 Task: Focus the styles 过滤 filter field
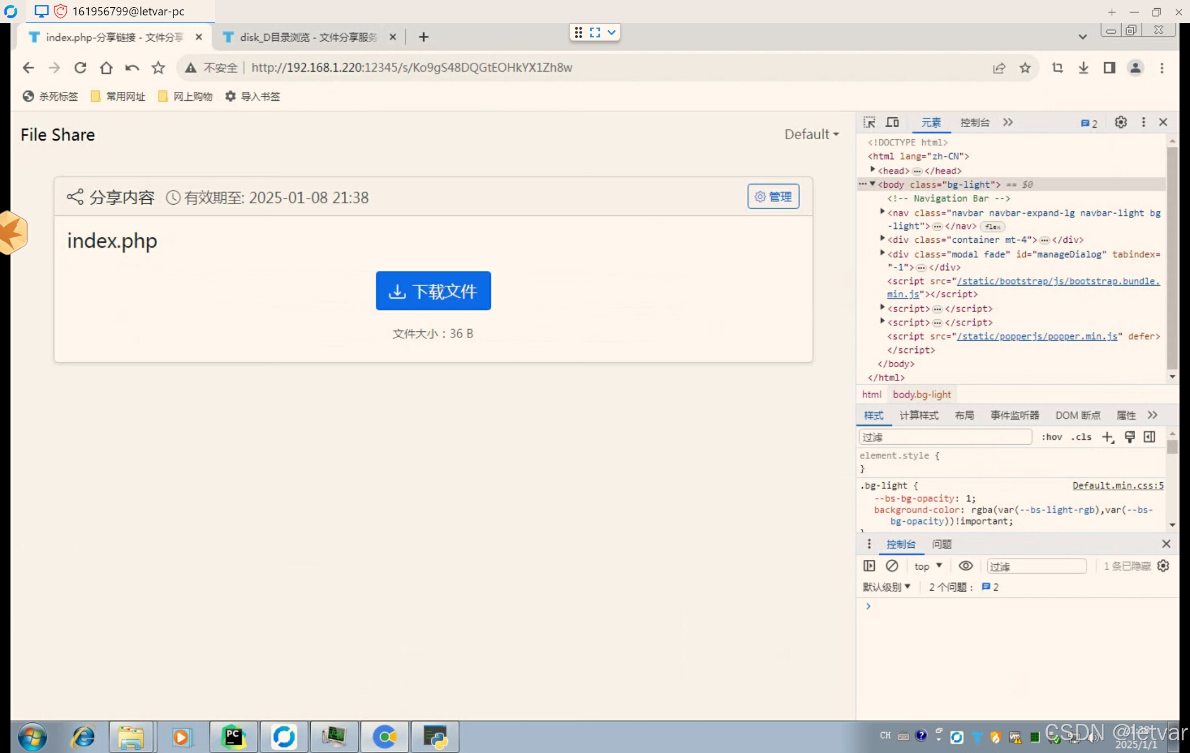coord(945,437)
